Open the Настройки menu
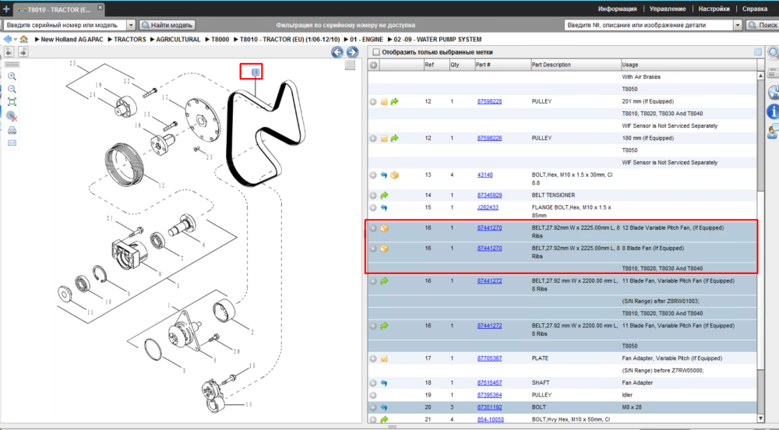Viewport: 779px width, 430px height. (714, 9)
